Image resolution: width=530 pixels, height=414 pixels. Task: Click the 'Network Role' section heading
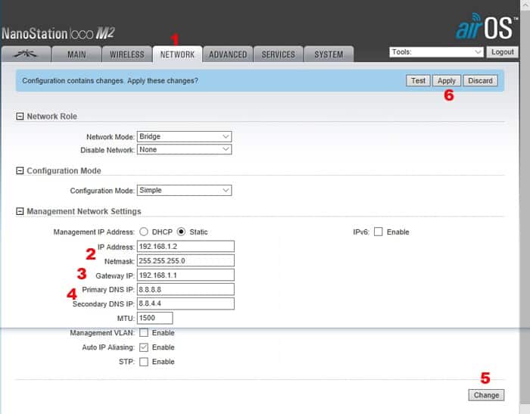[51, 117]
